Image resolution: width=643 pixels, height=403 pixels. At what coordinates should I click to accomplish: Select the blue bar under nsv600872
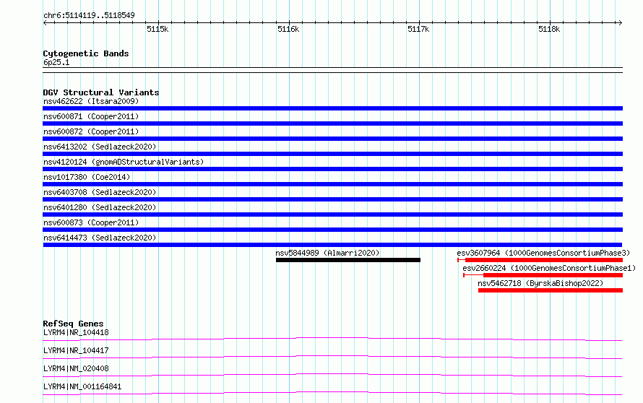point(332,139)
